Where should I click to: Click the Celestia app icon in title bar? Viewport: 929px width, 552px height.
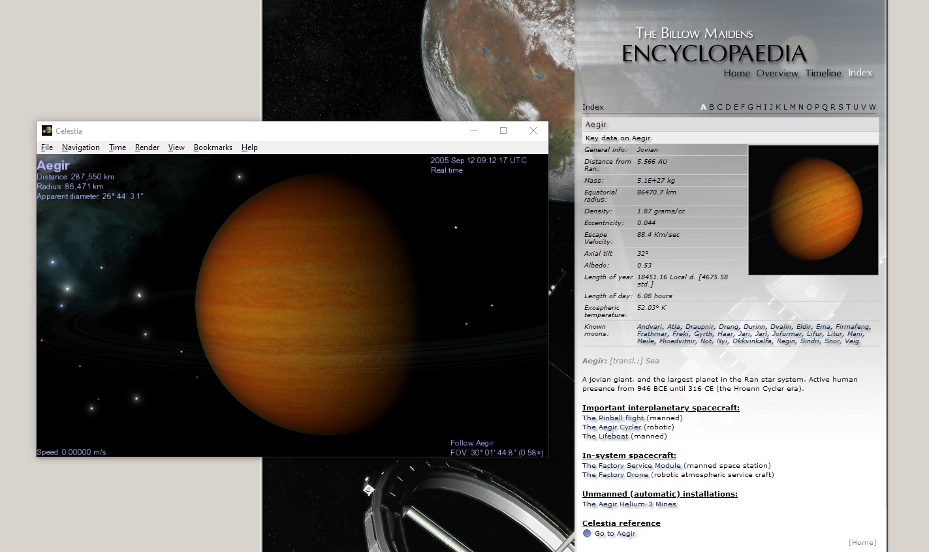(x=47, y=130)
